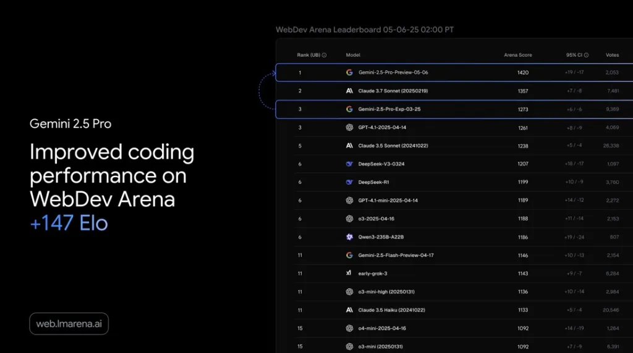
Task: Click the OpenAI logo beside GPT-4.1-2025-04-14
Action: coord(349,127)
